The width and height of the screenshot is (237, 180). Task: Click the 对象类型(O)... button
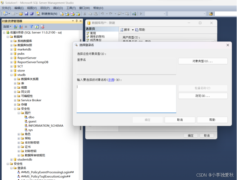pos(203,61)
